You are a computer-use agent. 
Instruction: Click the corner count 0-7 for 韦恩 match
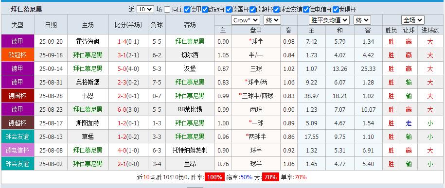pos(157,96)
